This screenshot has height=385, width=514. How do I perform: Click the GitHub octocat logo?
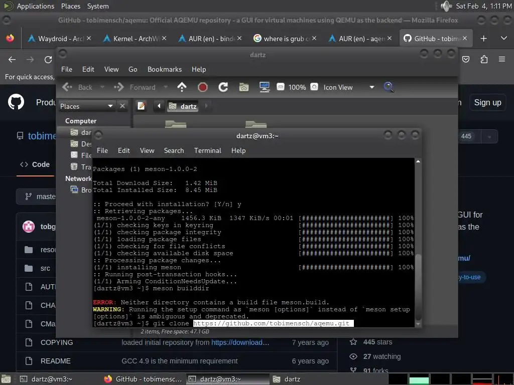tap(16, 102)
